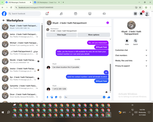
Task: Open the emoji picker smiley icon
Action: click(104, 97)
